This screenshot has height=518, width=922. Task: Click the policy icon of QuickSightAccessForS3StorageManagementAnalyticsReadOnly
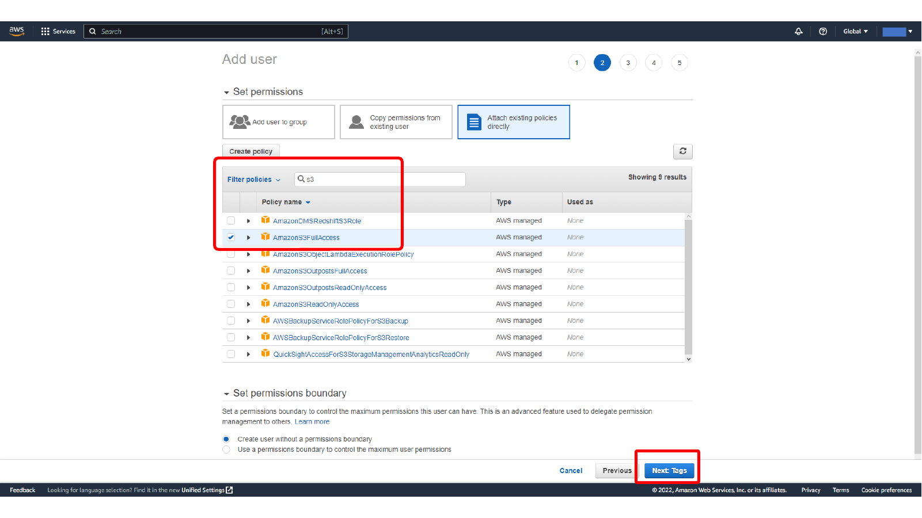pos(265,353)
